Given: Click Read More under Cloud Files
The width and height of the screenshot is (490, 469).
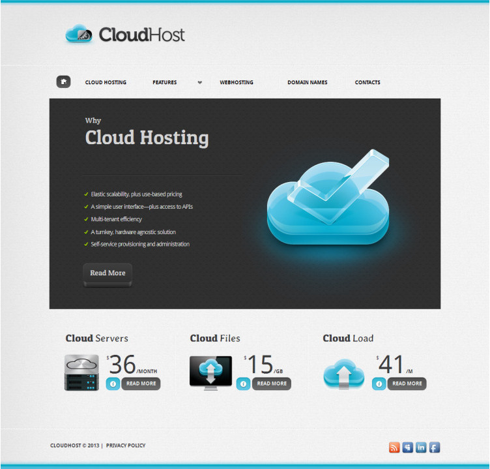Looking at the screenshot, I should 272,384.
